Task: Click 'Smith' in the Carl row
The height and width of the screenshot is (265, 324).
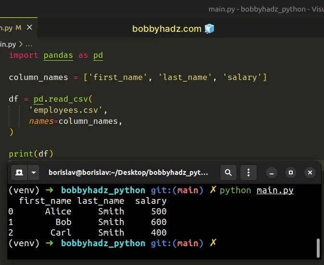Action: pos(111,233)
